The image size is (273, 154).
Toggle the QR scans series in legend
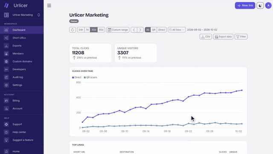point(90,77)
